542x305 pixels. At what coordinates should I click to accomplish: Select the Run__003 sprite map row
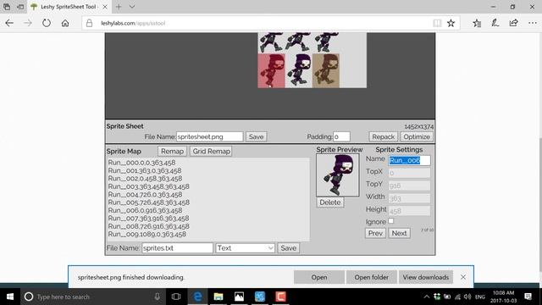[149, 186]
